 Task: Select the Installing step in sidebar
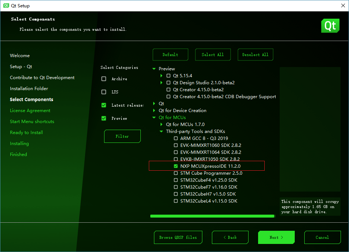click(x=19, y=144)
